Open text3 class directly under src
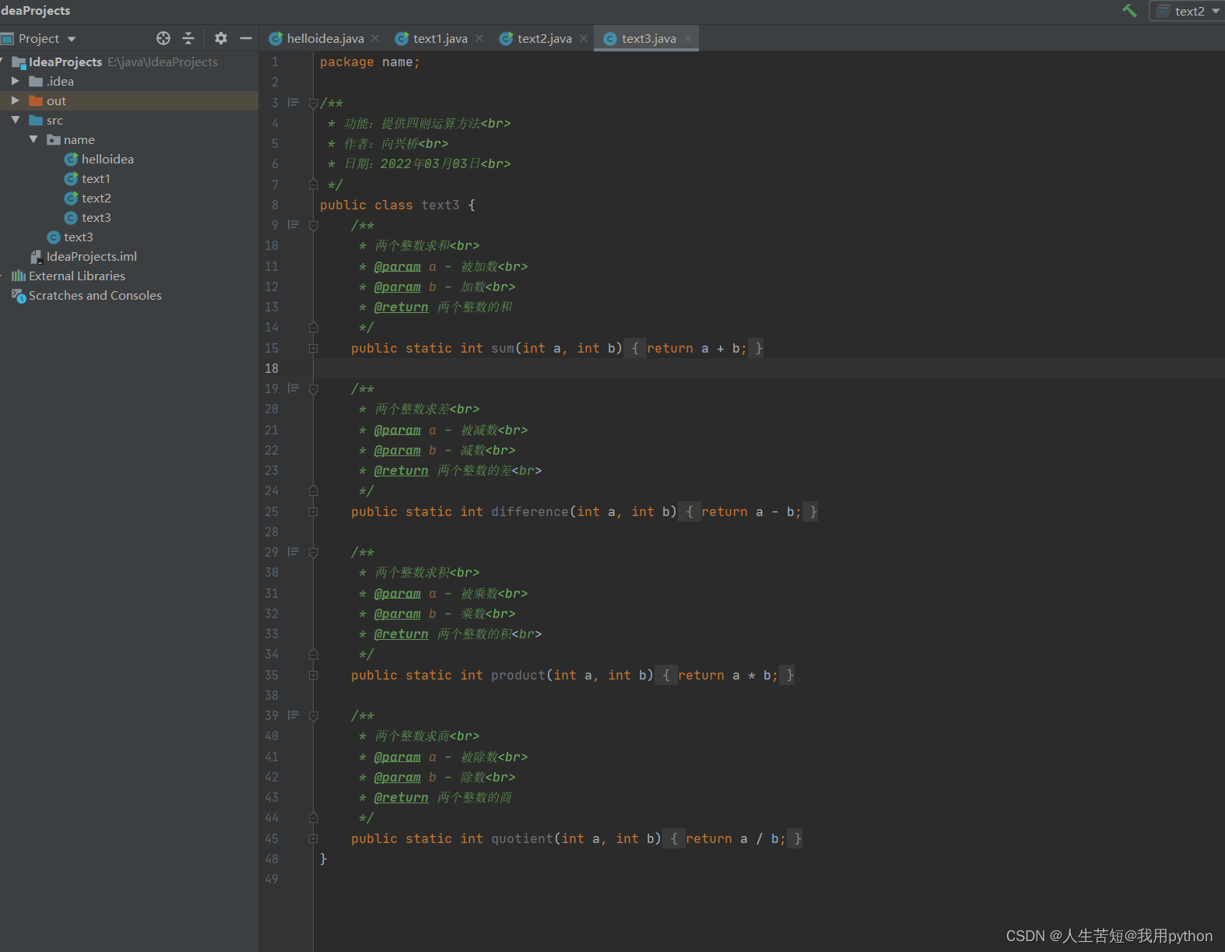The height and width of the screenshot is (952, 1225). [70, 237]
